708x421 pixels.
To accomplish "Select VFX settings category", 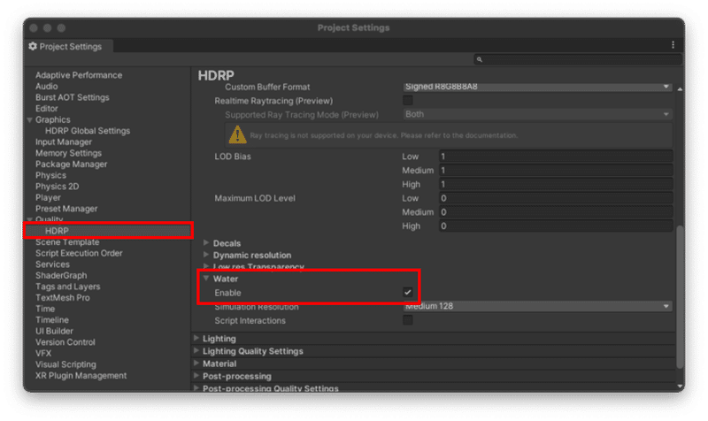I will [43, 353].
